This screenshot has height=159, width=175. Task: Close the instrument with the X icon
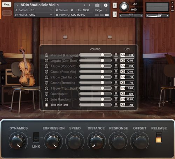coord(172,2)
